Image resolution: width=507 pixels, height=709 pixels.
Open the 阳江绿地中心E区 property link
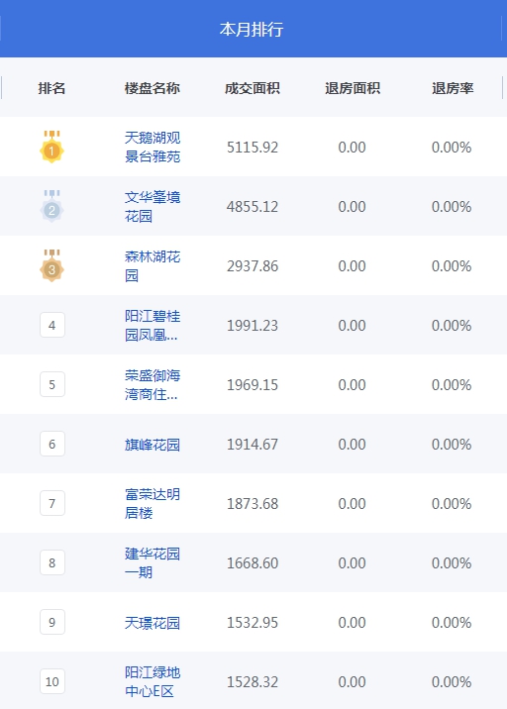[152, 681]
